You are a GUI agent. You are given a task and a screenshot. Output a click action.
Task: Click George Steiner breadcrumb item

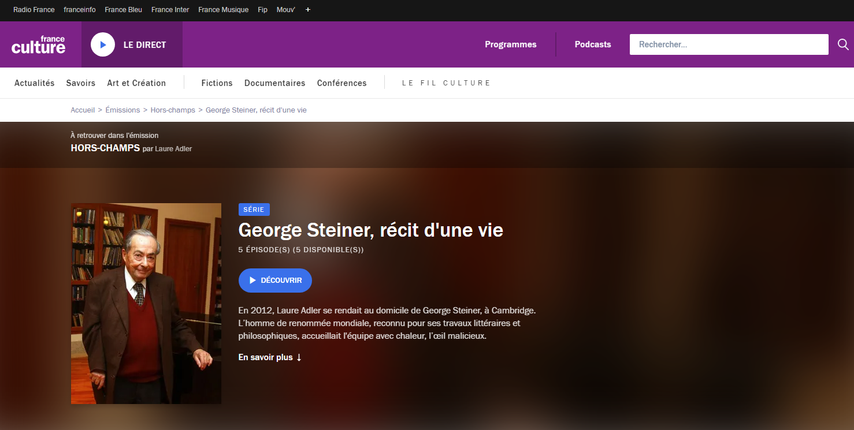[256, 110]
